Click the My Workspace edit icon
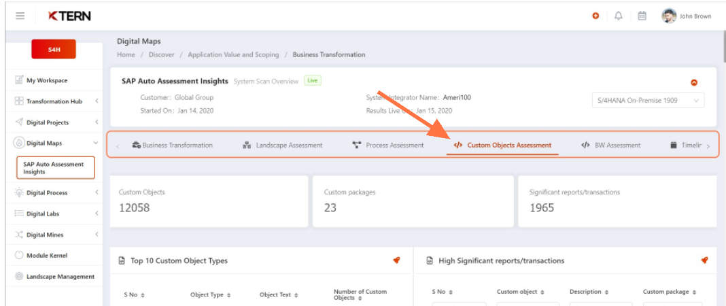The width and height of the screenshot is (726, 306). point(19,80)
